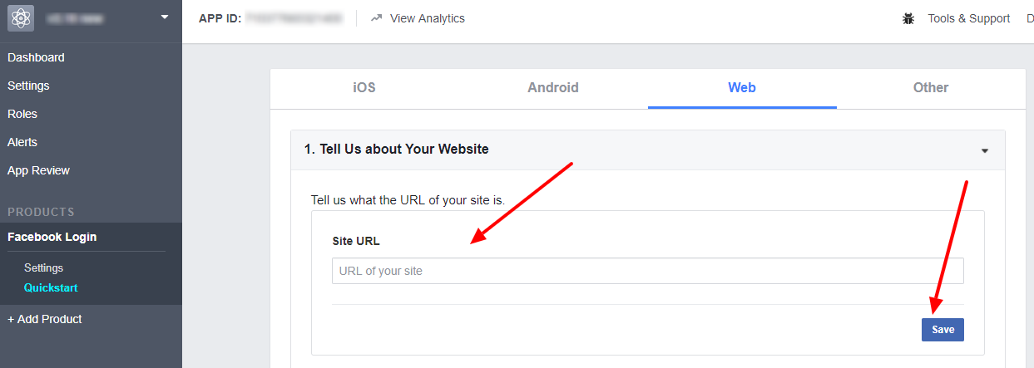Open the app switcher dropdown arrow
The image size is (1034, 368).
164,17
